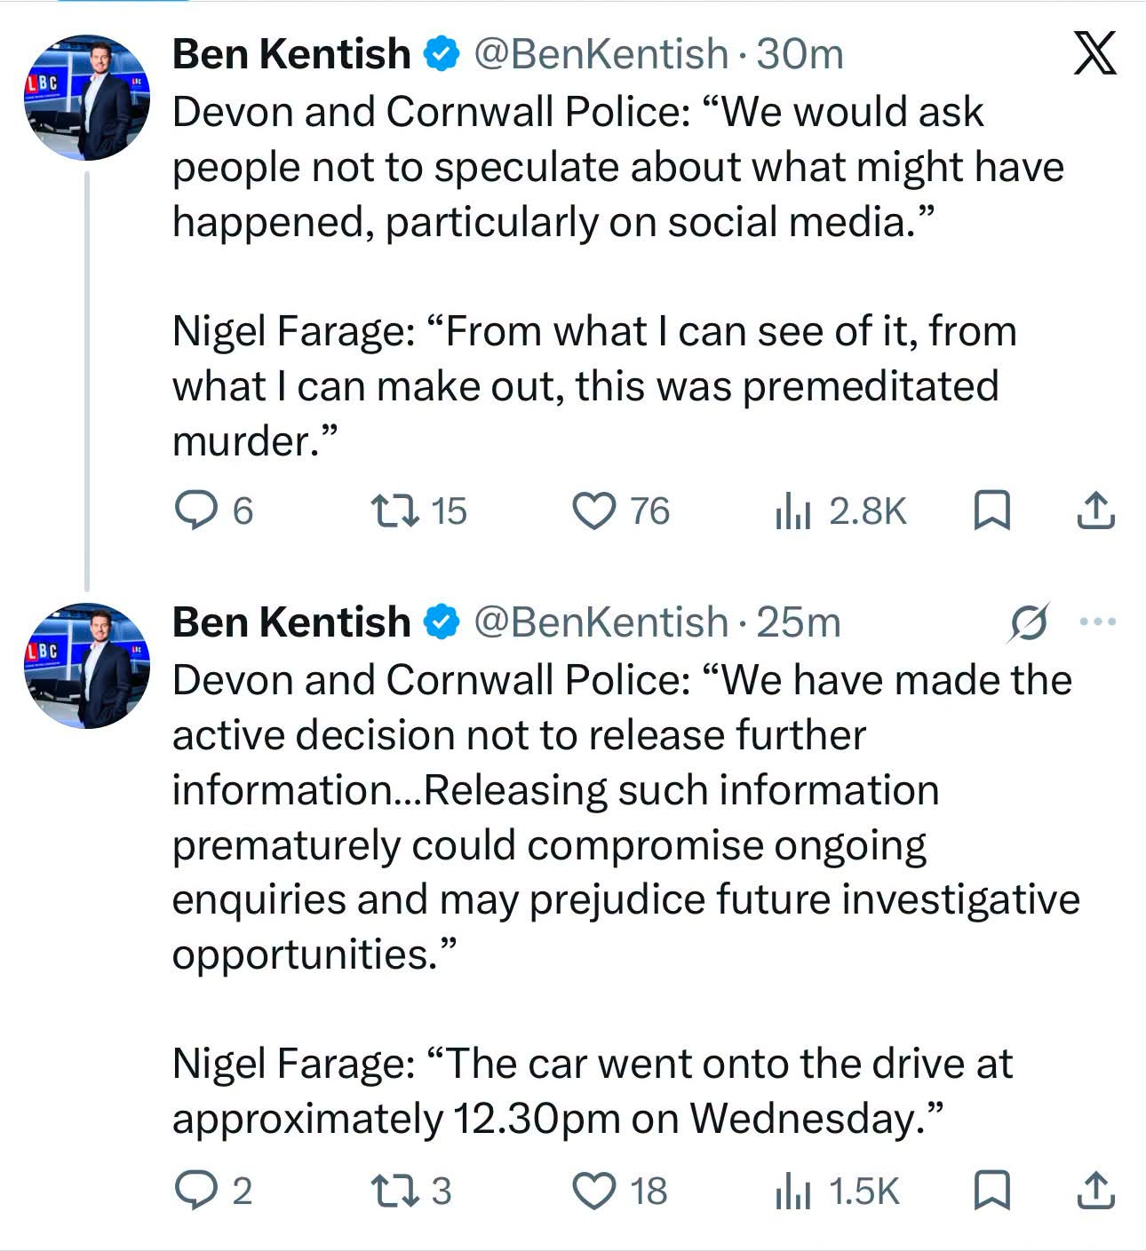
Task: Share the second Ben Kentish tweet
Action: point(1095,1190)
